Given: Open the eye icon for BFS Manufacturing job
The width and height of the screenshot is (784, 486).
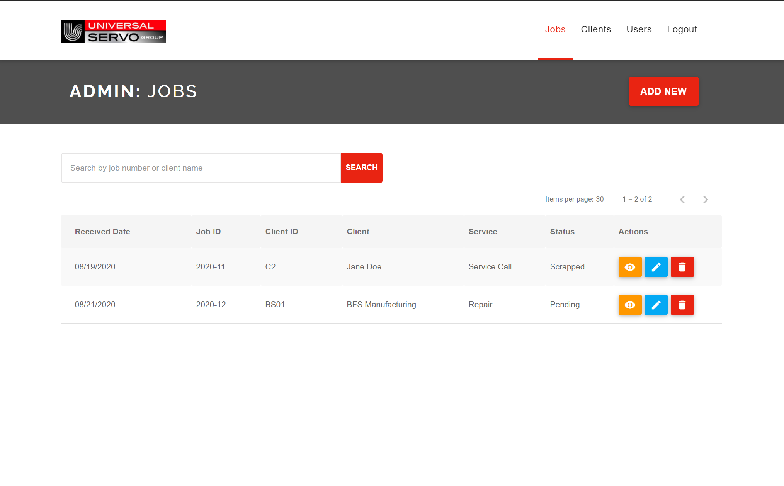Looking at the screenshot, I should tap(630, 305).
